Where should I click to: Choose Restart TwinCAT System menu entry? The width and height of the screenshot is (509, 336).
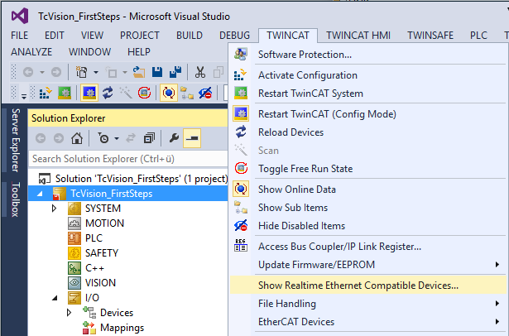(x=368, y=94)
